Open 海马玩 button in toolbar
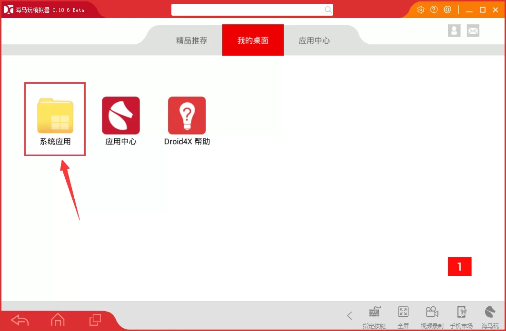Screen dimensions: 506x331 point(490,318)
